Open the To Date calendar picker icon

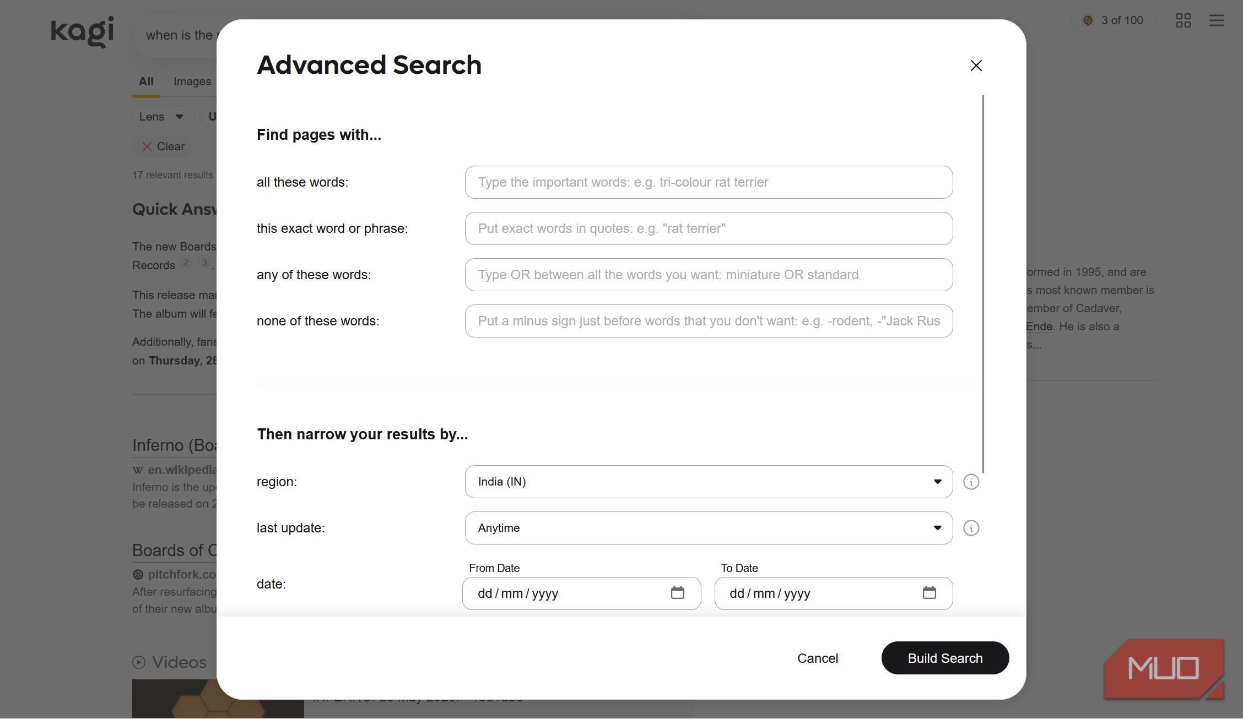pos(929,592)
